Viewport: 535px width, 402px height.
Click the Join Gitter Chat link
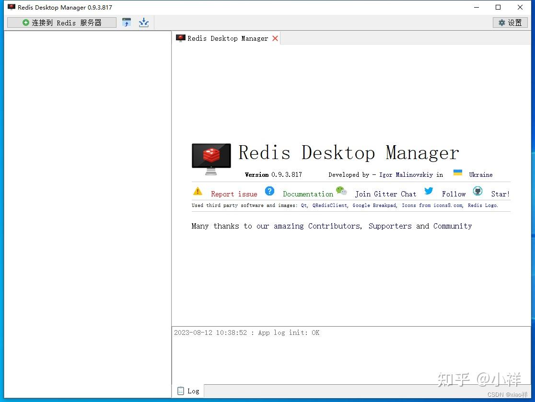385,194
